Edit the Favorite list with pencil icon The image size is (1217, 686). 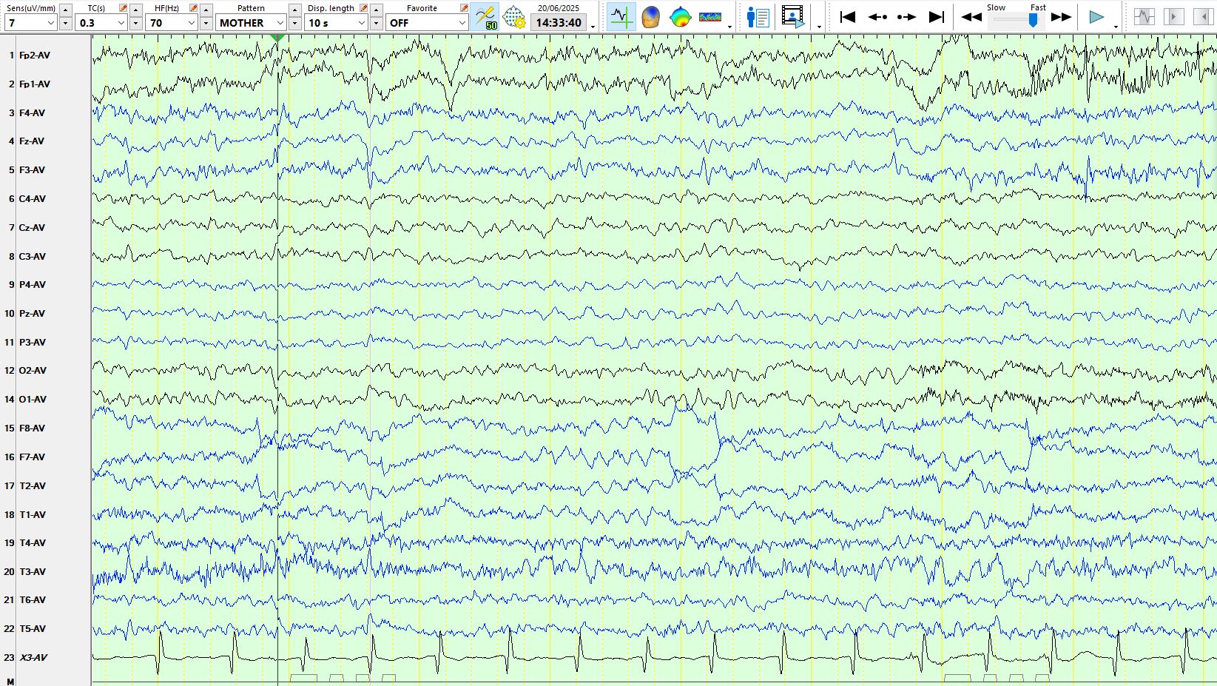coord(464,8)
